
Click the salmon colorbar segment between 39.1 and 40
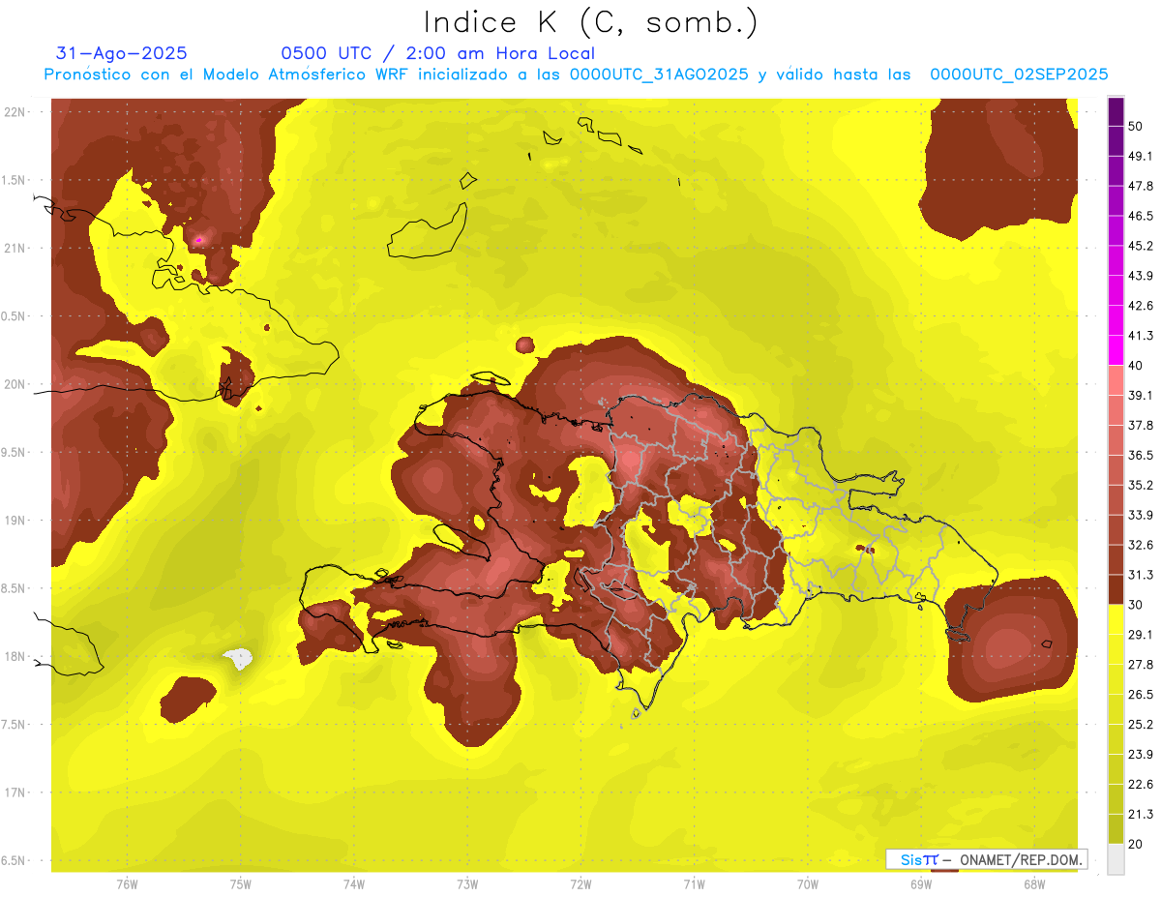point(1116,380)
